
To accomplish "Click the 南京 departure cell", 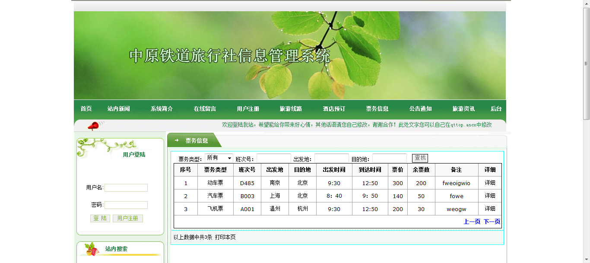I will pyautogui.click(x=275, y=183).
